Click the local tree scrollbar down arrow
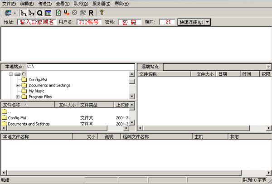The width and height of the screenshot is (272, 184). point(132,96)
